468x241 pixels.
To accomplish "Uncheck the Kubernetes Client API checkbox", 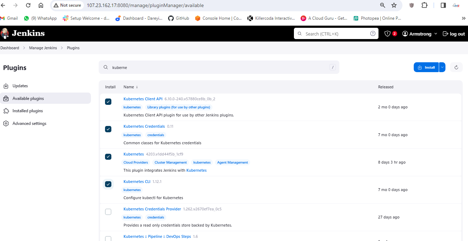I will coord(108,102).
